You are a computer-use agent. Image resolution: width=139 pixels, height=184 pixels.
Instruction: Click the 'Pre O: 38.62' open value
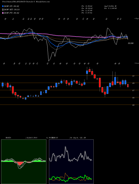(87, 6)
